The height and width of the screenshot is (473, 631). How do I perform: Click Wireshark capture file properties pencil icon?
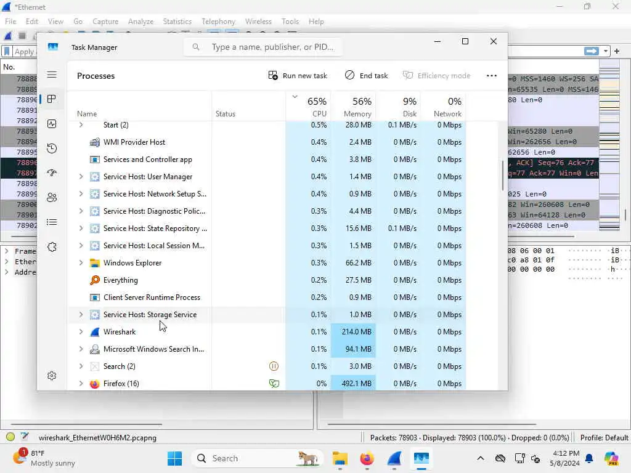[x=25, y=437]
